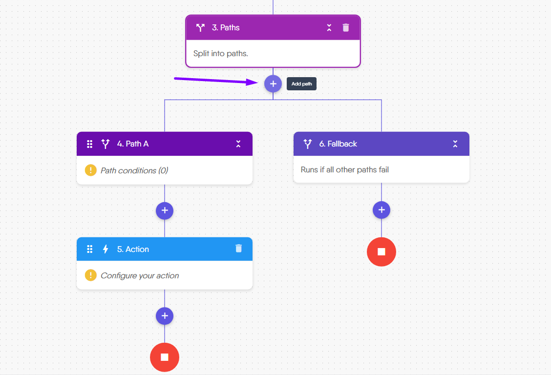Click the branch icon on Fallback header
551x375 pixels.
(307, 144)
